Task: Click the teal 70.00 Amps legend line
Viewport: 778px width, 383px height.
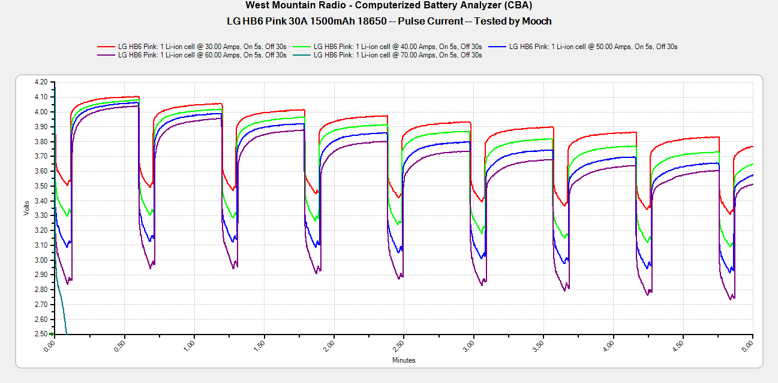Action: 301,55
